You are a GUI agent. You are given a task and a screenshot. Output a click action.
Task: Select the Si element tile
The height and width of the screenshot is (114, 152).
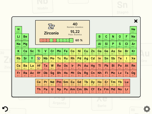pos(106,45)
